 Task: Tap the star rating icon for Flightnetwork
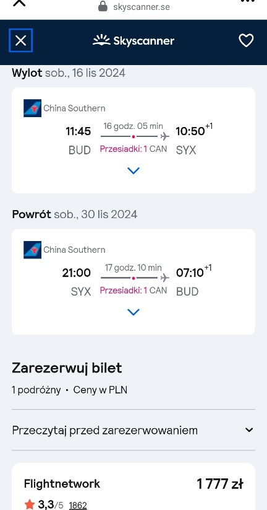(30, 505)
